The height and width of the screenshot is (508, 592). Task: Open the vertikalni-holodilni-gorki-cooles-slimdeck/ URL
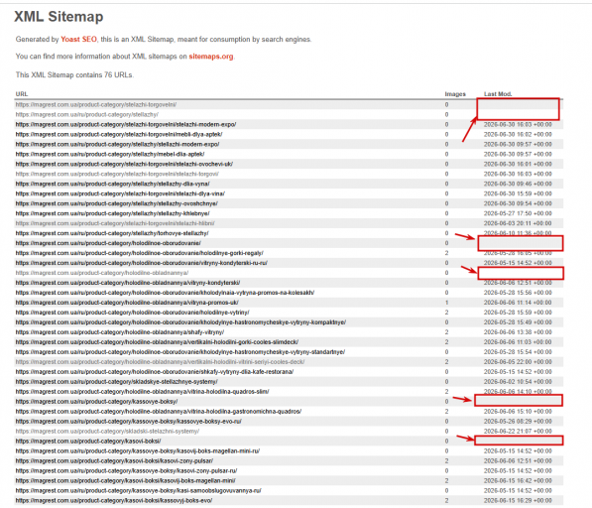tap(157, 342)
